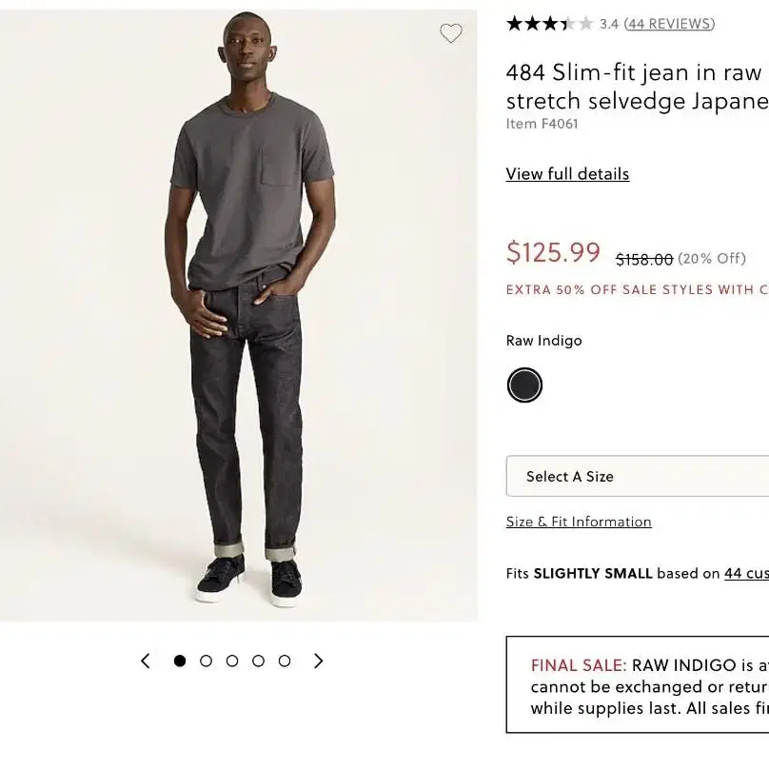Screen dimensions: 769x769
Task: Add jeans to wishlist with heart icon
Action: [x=451, y=33]
